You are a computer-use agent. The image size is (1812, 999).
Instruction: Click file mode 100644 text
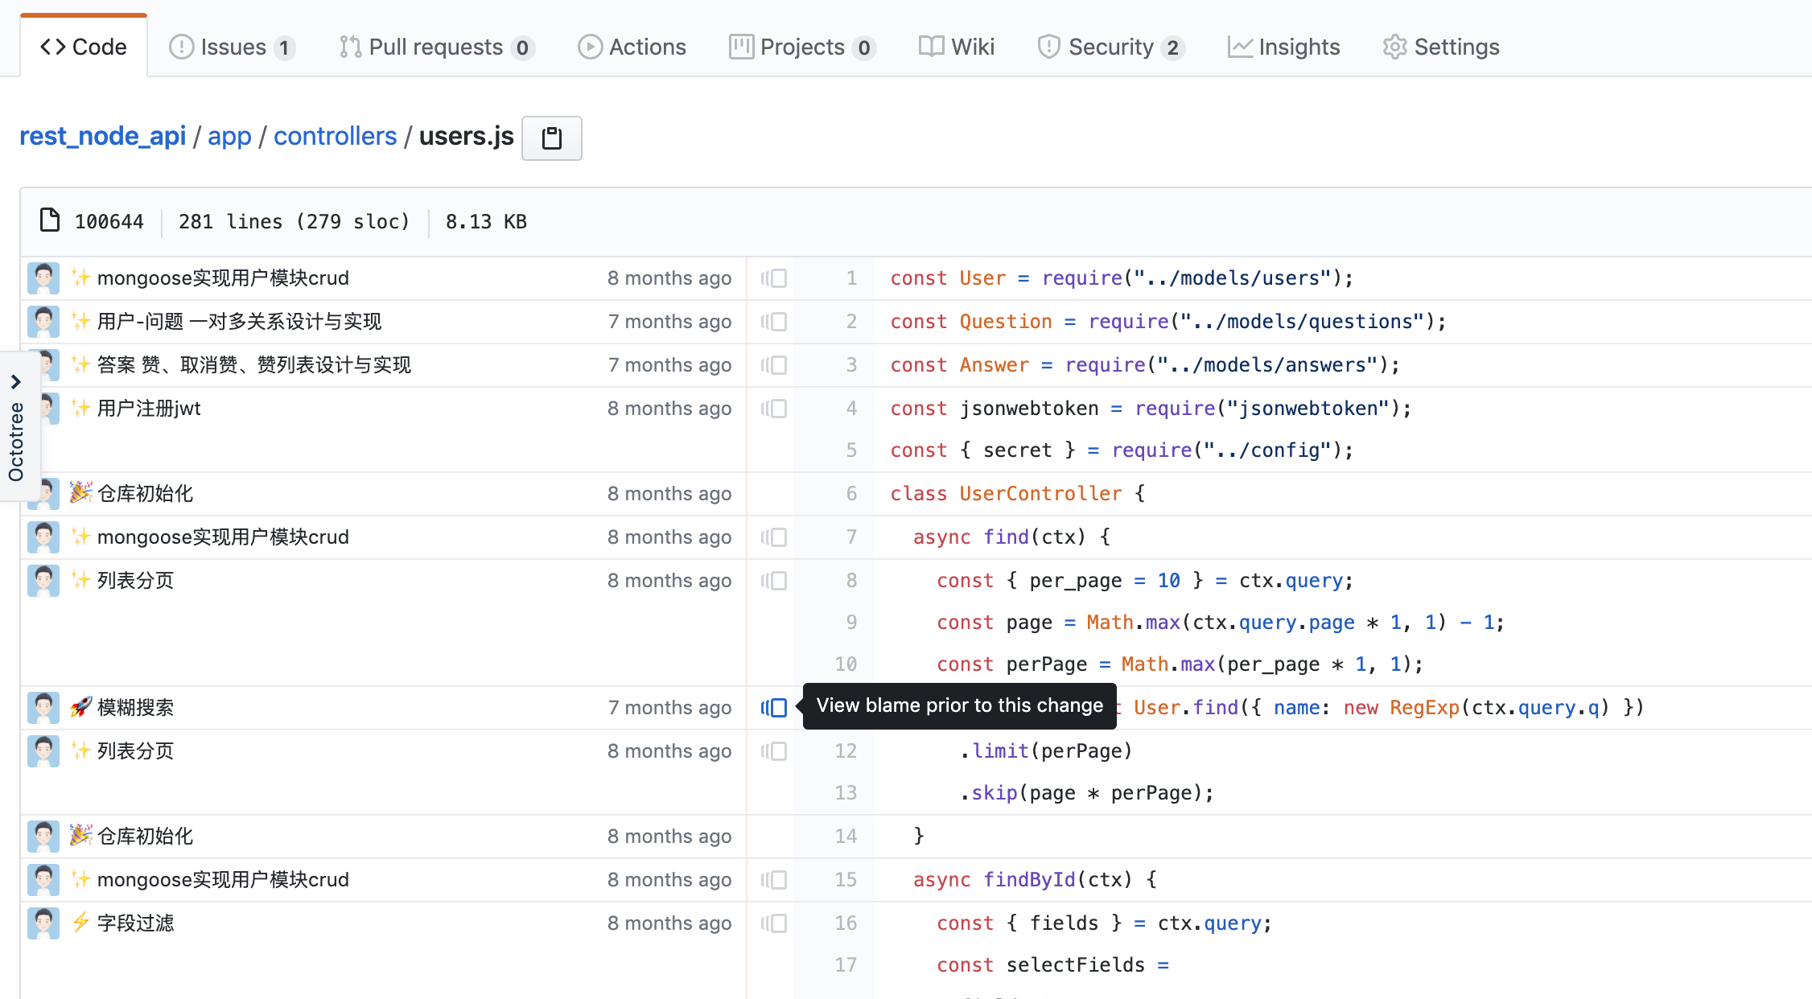click(x=109, y=222)
